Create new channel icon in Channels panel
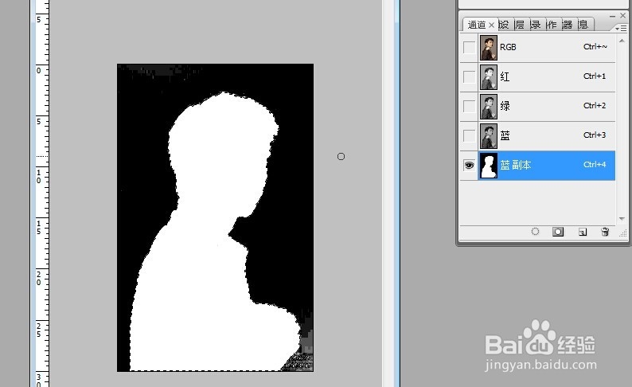 pyautogui.click(x=582, y=232)
